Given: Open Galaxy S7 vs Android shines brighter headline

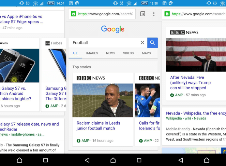Looking at the screenshot, I should click(x=16, y=93).
